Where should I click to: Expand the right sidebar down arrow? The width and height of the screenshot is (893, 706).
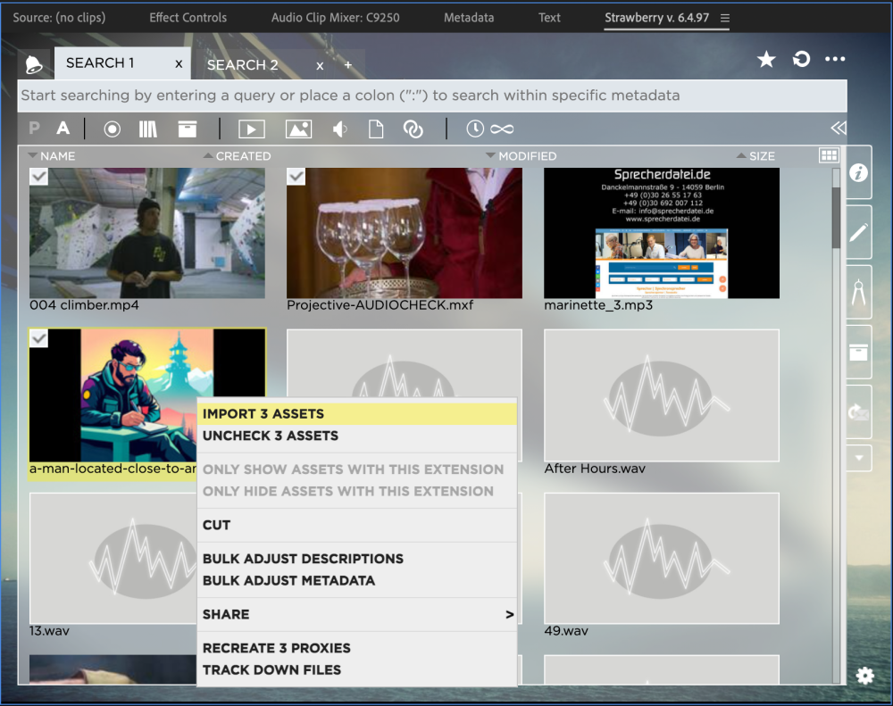pyautogui.click(x=859, y=458)
